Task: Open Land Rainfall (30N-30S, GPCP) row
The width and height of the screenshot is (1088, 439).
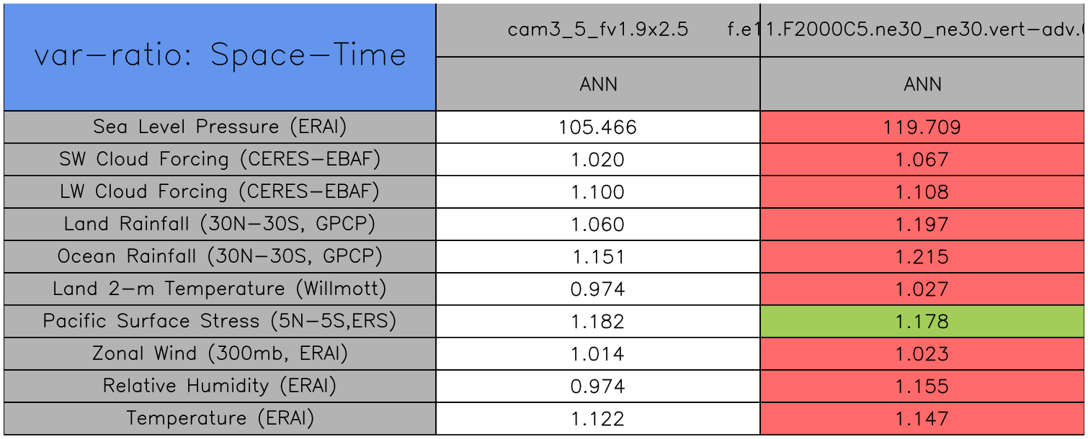Action: pyautogui.click(x=220, y=225)
